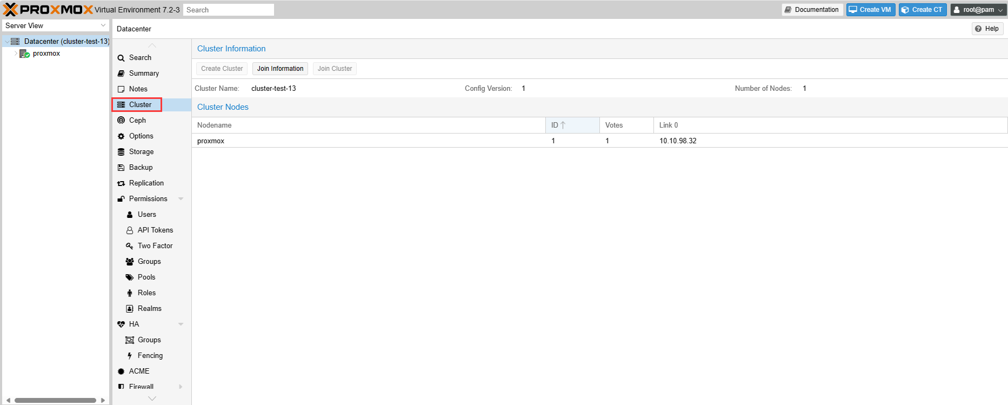Click the Two Factor key icon

pos(130,246)
